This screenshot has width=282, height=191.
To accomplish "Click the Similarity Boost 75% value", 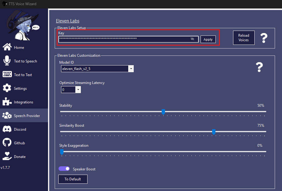I will 261,125.
